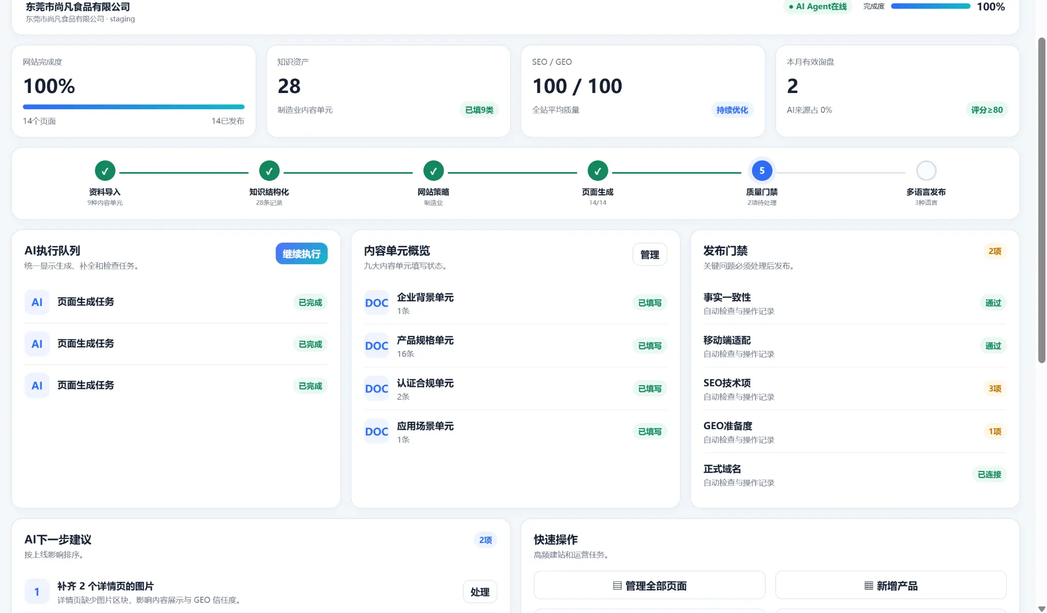Click 处理 button for missing images suggestion
The image size is (1047, 613).
tap(480, 592)
